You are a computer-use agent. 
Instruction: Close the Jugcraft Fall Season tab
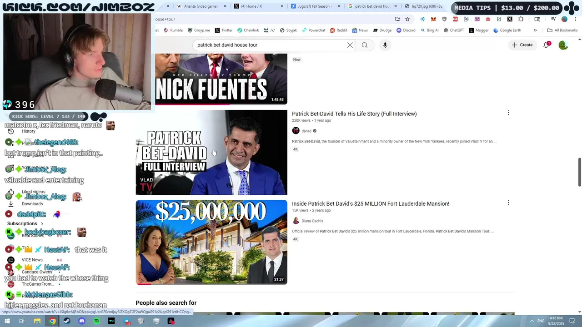click(339, 6)
